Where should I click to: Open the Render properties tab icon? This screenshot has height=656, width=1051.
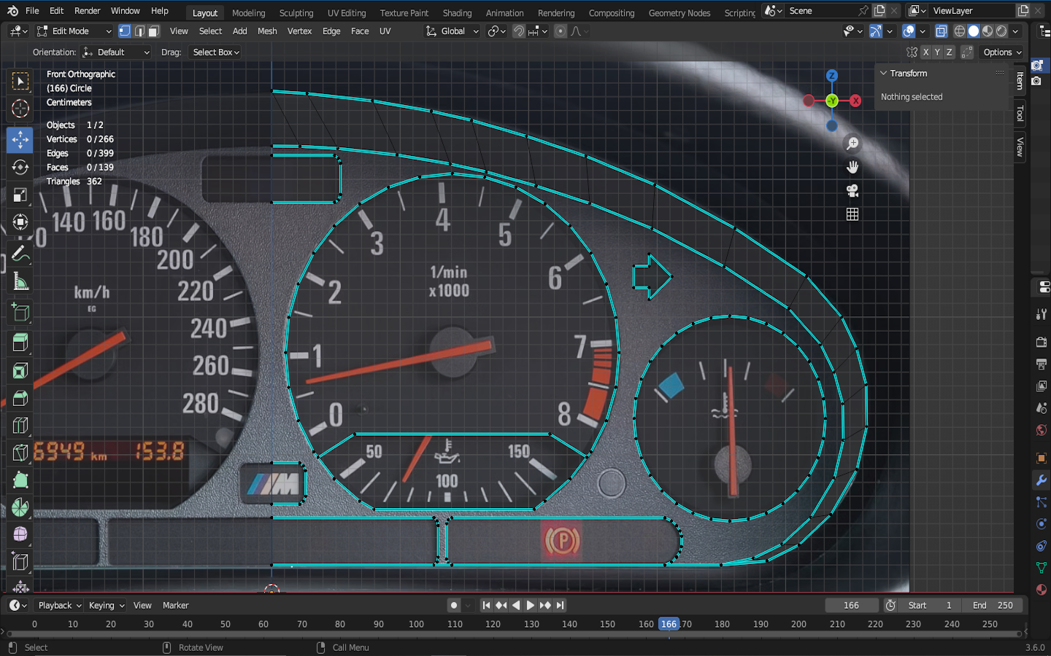click(1042, 342)
